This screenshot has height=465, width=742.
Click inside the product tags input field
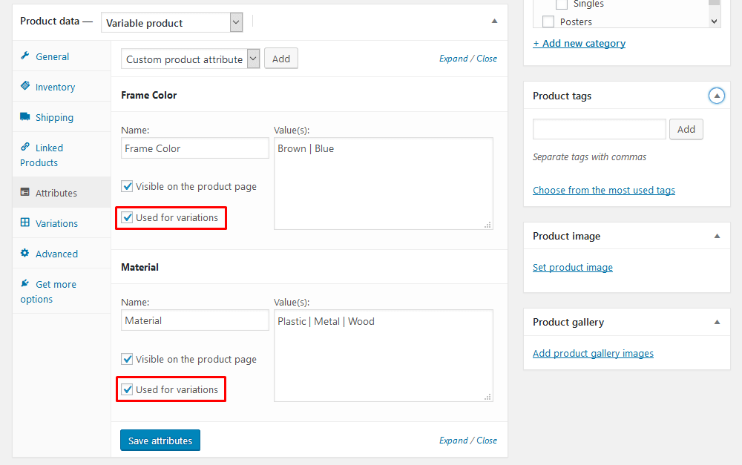(x=598, y=129)
